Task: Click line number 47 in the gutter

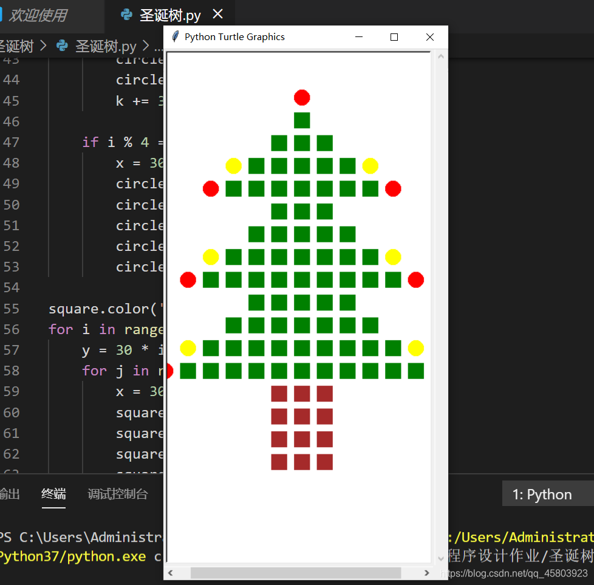Action: pyautogui.click(x=11, y=143)
